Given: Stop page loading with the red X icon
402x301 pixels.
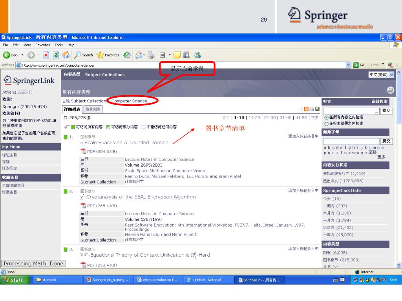Looking at the screenshot, I should pos(46,55).
